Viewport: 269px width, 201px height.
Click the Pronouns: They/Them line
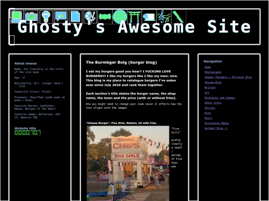(x=40, y=99)
